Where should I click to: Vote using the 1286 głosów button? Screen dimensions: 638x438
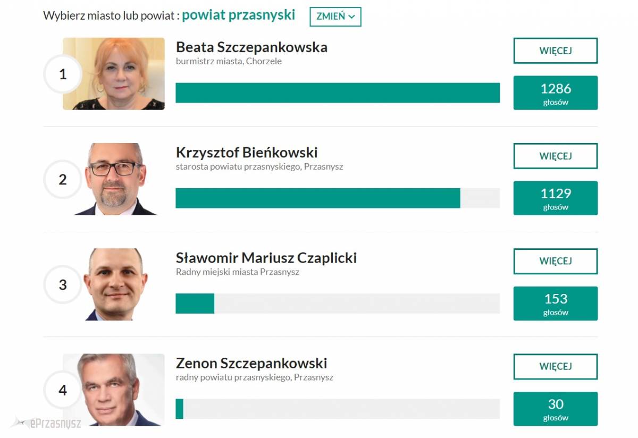click(556, 93)
